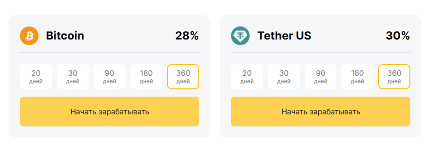Screen dimensions: 430x148
Task: Pick 90 days option for Tether US
Action: pyautogui.click(x=321, y=77)
